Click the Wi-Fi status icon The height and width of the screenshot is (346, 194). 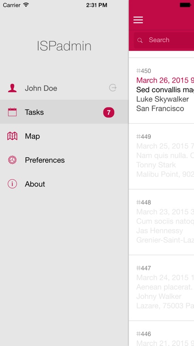point(26,5)
